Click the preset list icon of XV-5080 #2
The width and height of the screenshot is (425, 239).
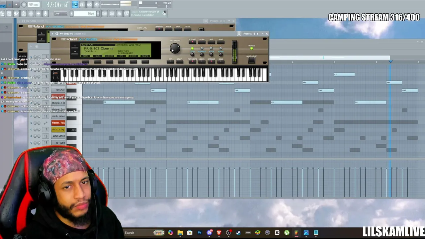coord(239,34)
